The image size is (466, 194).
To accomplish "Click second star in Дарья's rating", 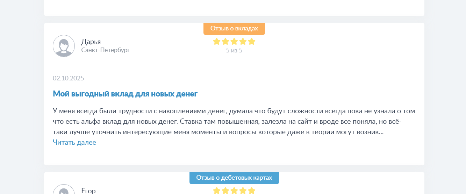I will (225, 42).
